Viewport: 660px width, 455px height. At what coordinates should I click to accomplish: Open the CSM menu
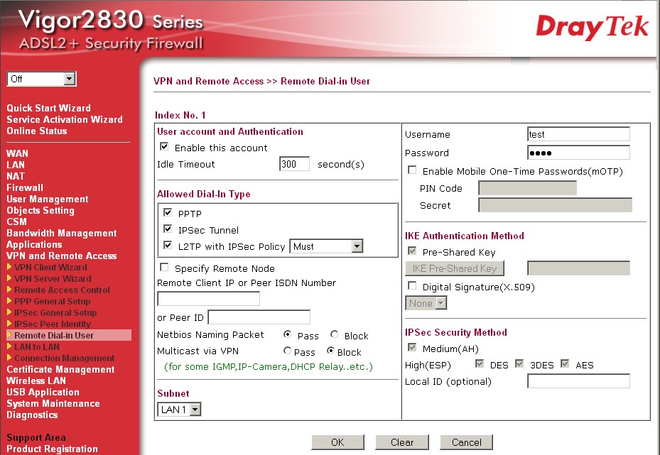[x=16, y=221]
